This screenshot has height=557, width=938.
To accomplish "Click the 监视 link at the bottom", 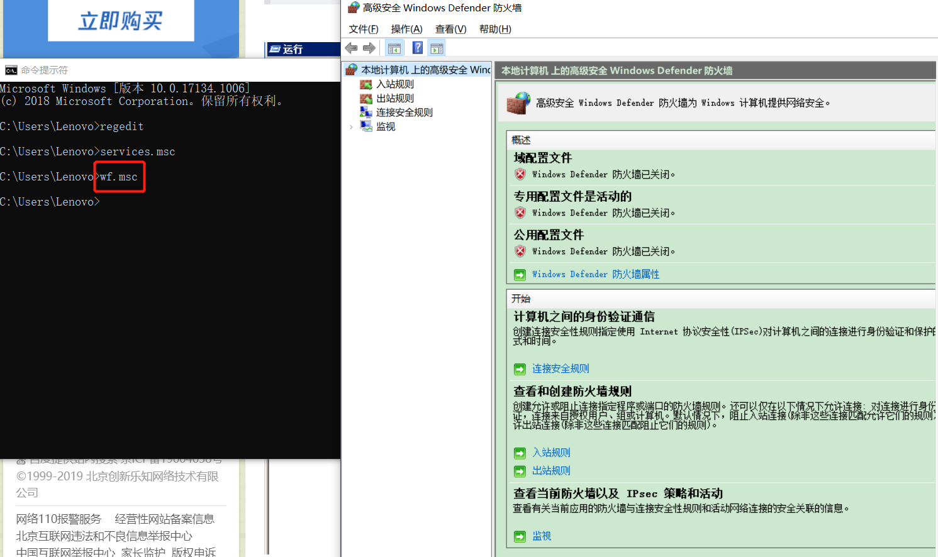I will pyautogui.click(x=541, y=536).
